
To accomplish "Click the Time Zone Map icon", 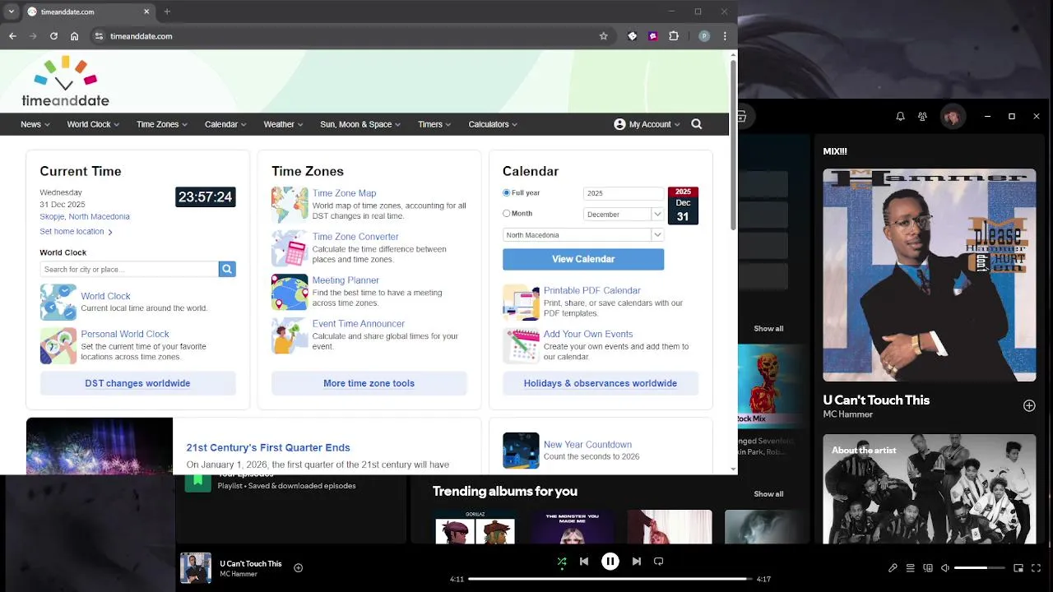I will tap(290, 205).
